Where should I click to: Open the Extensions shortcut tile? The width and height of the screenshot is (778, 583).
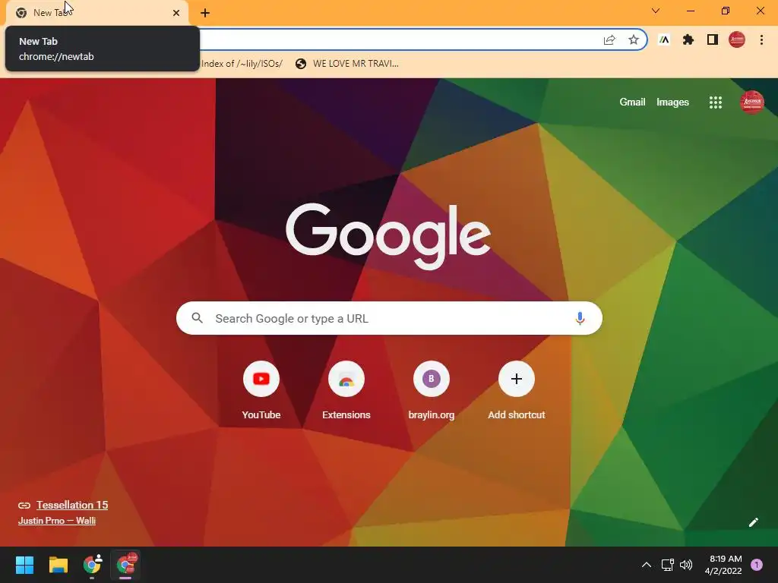pyautogui.click(x=346, y=391)
